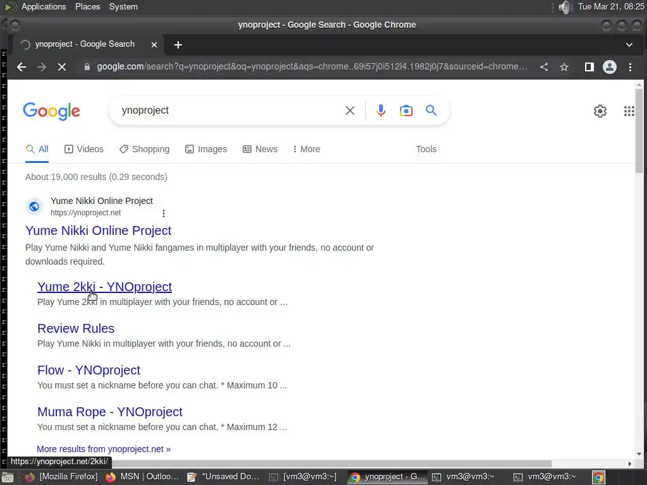
Task: Open the Yume Nikki Online Project result
Action: pyautogui.click(x=98, y=231)
